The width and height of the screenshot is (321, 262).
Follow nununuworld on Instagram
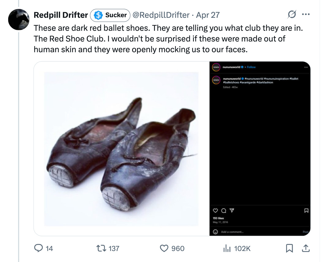(x=251, y=67)
